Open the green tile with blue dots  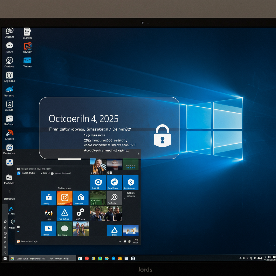(x=130, y=165)
